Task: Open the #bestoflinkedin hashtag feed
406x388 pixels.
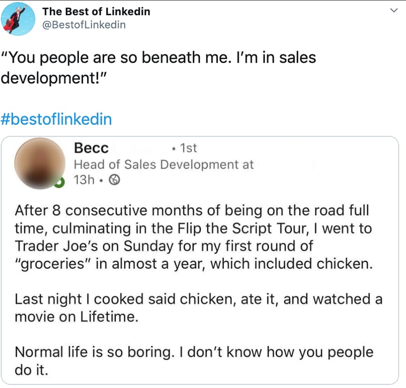Action: 56,119
